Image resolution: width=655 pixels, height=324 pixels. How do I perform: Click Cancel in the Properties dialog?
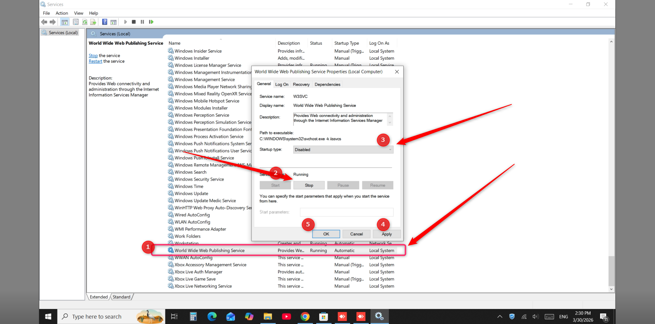click(x=356, y=234)
